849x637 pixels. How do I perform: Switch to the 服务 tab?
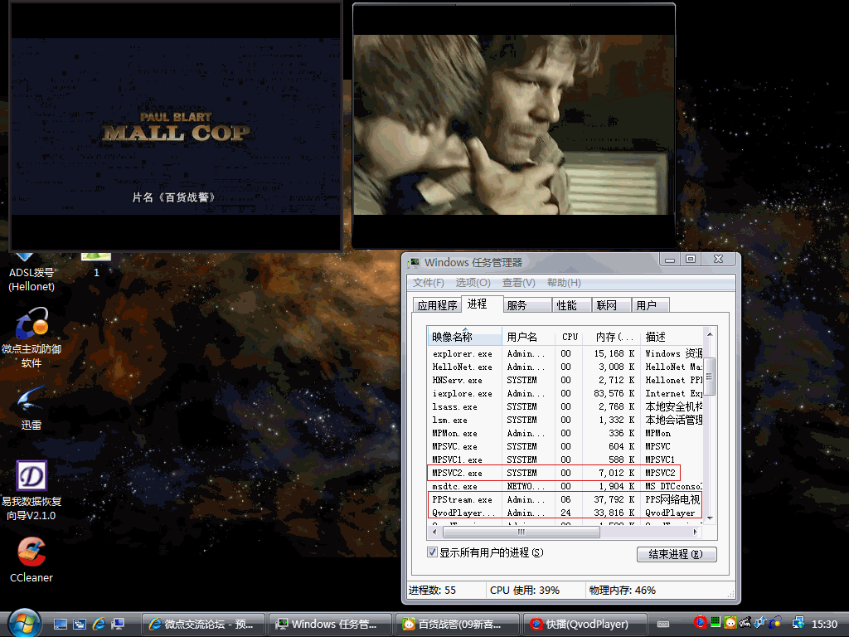coord(526,305)
